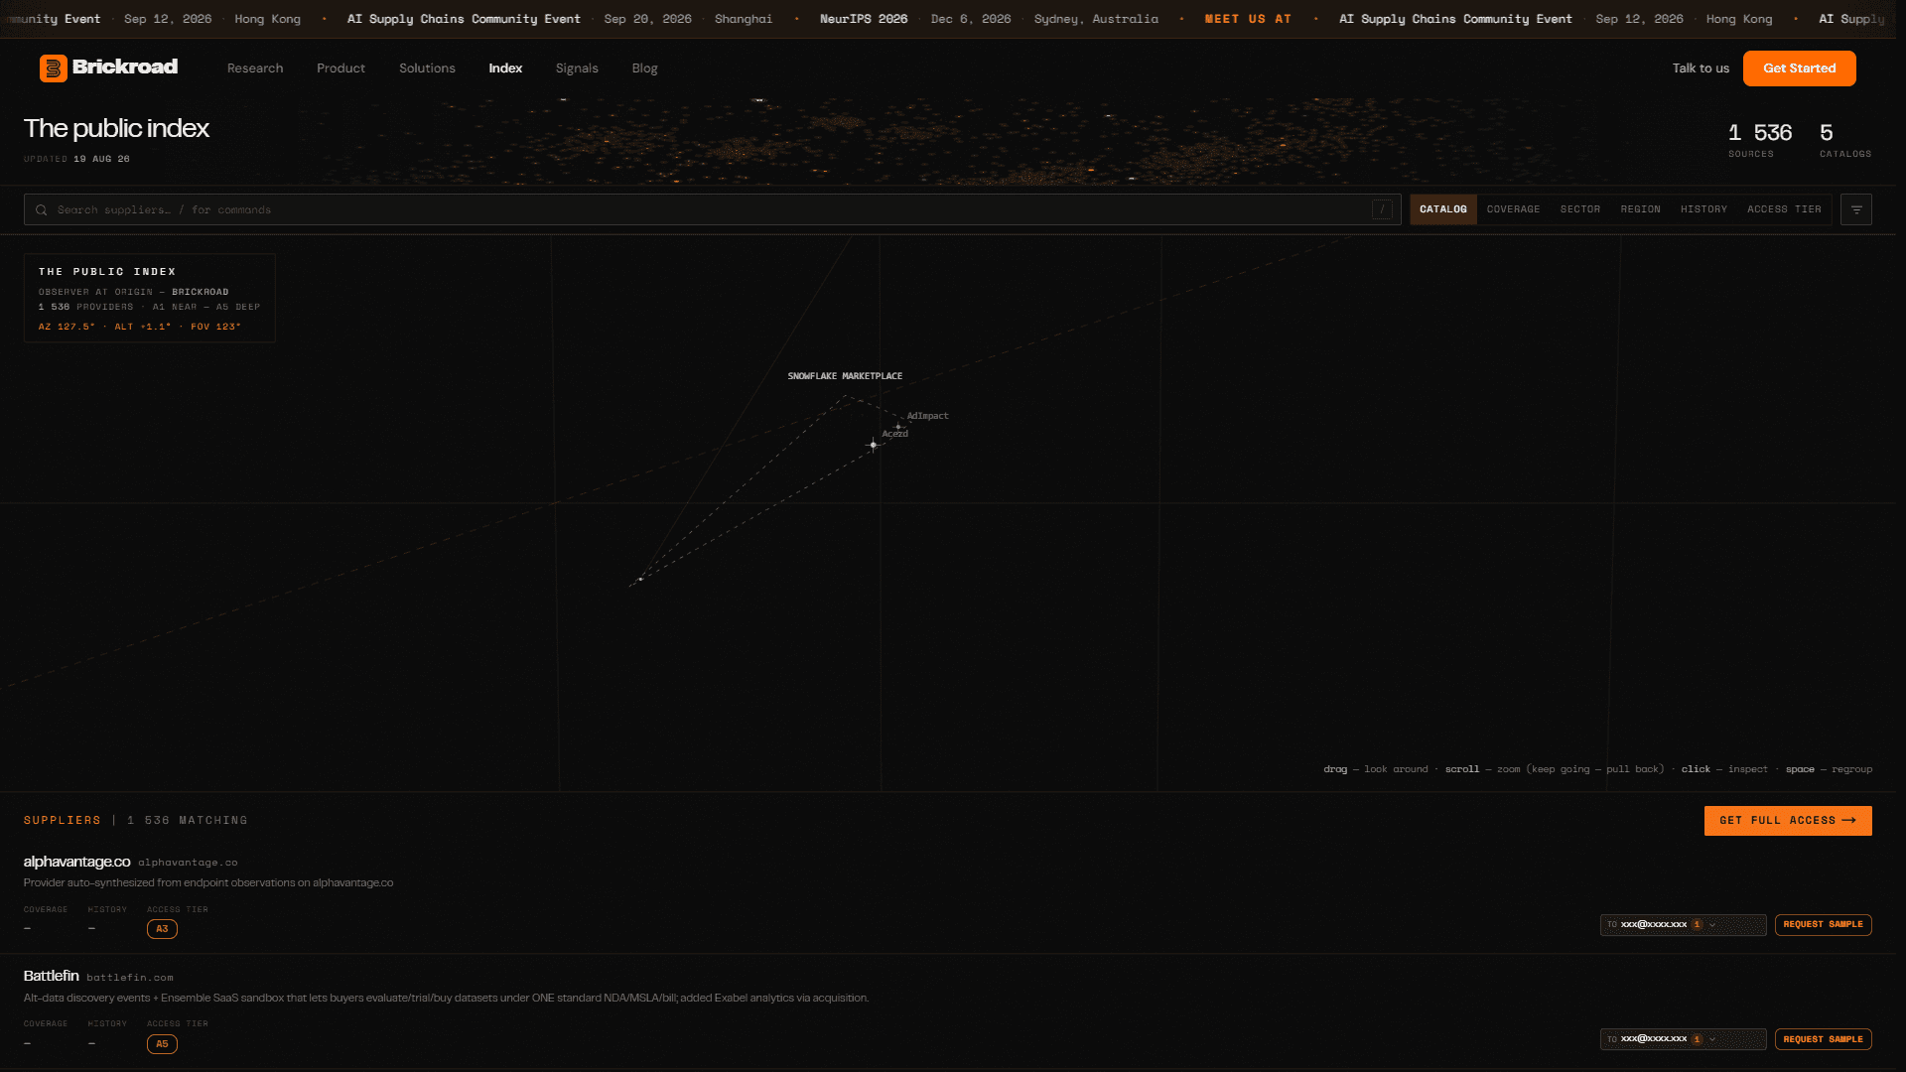
Task: Click the 5 Catalogs counter
Action: [x=1844, y=140]
